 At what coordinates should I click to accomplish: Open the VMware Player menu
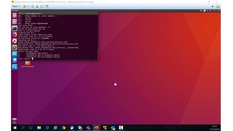16,7
